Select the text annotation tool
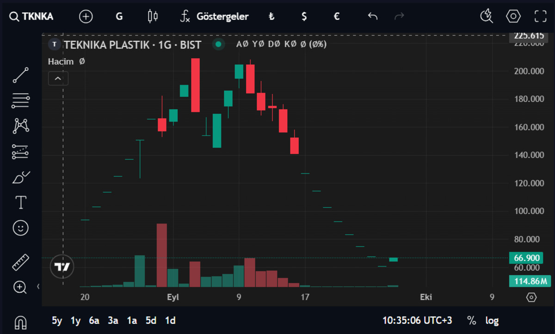This screenshot has height=334, width=555. coord(21,202)
